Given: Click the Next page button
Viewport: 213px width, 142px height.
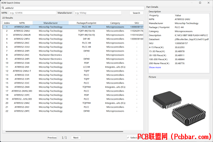Looking at the screenshot, I should [x=76, y=138].
